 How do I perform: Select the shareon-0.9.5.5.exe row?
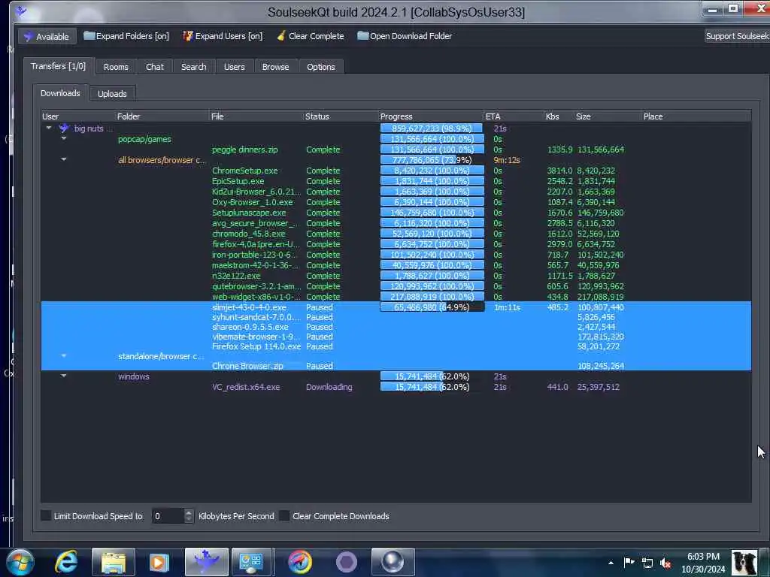(x=396, y=327)
